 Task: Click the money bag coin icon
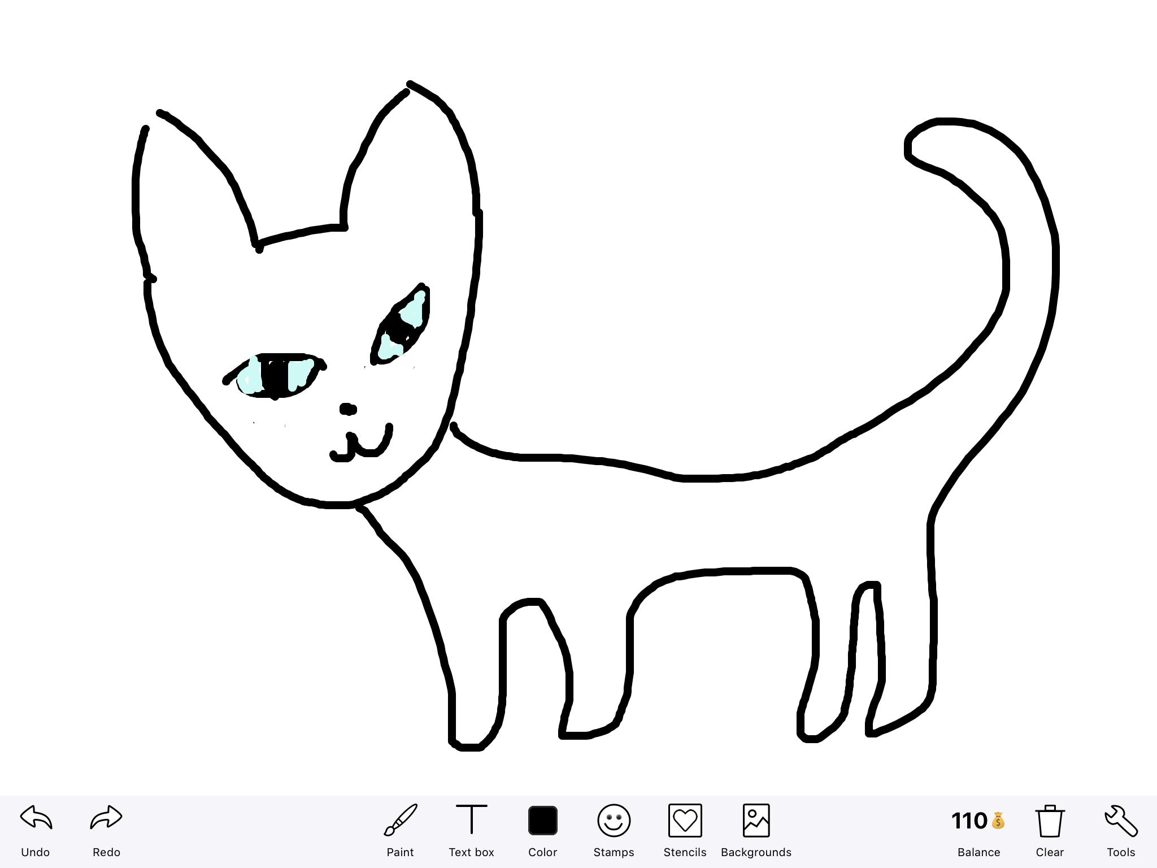click(x=998, y=821)
